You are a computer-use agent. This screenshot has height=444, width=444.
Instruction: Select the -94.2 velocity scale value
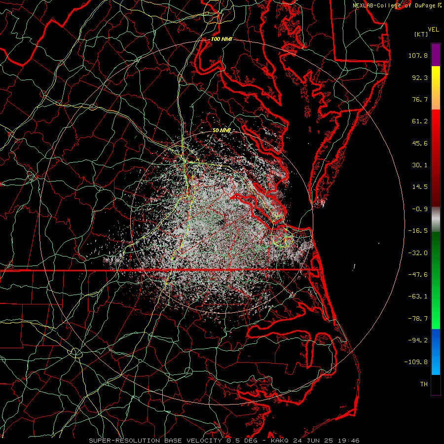pyautogui.click(x=418, y=340)
